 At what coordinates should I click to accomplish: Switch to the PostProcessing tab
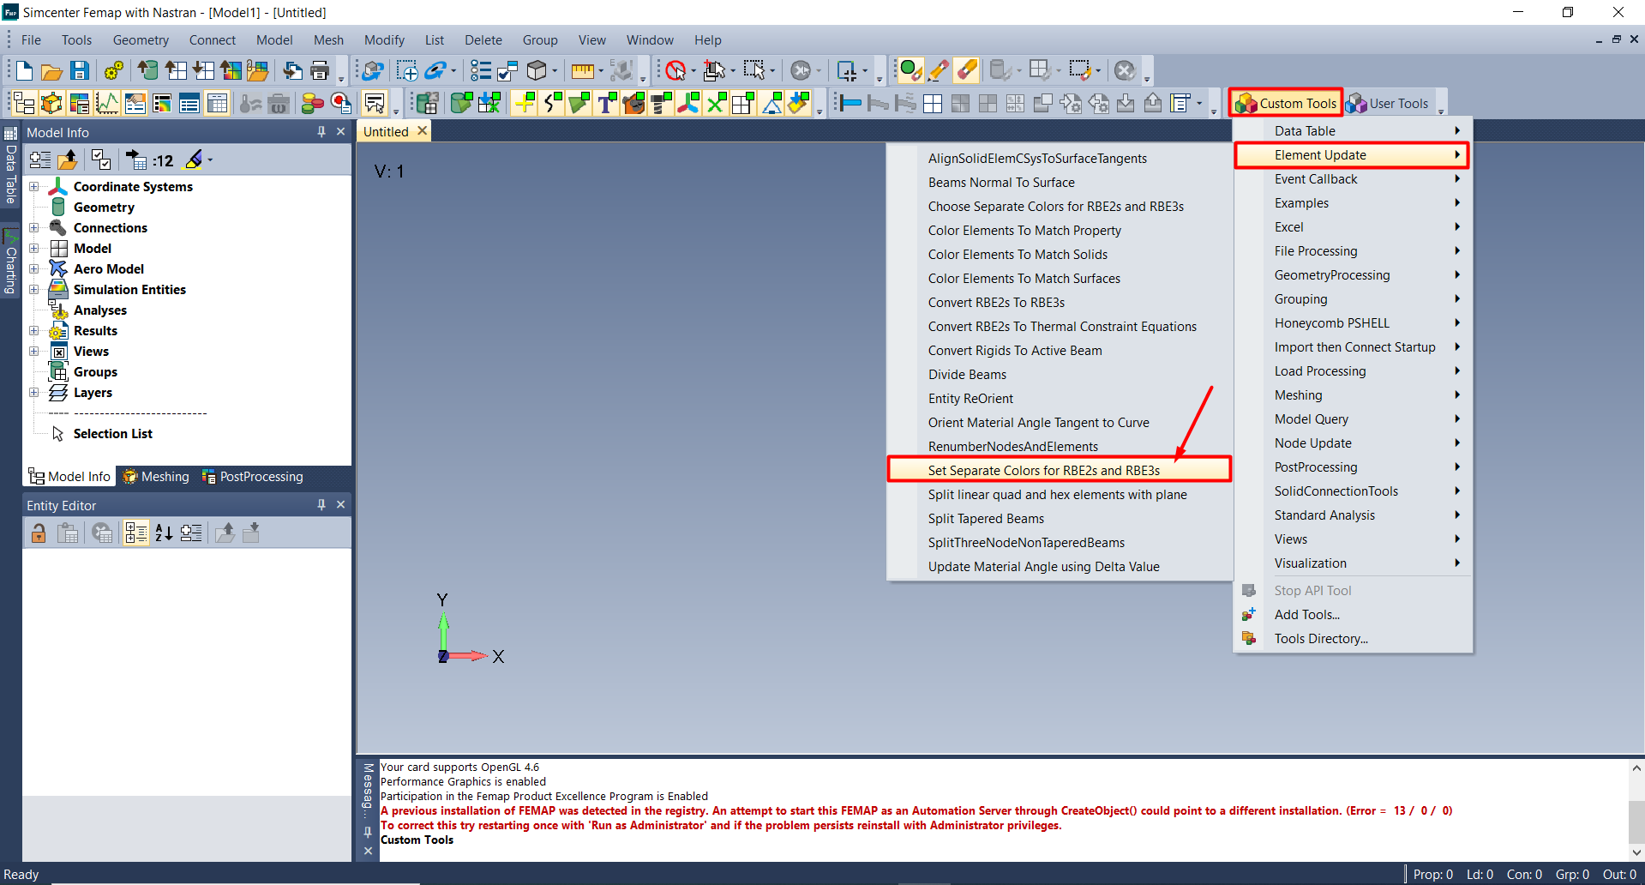[252, 477]
